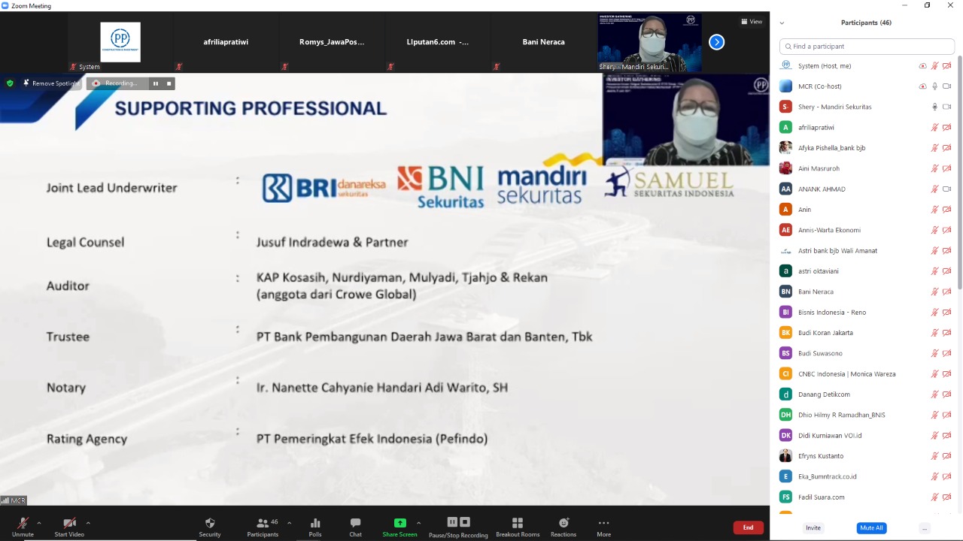Click Efryns Kustanto profile picture
963x541 pixels.
(785, 456)
